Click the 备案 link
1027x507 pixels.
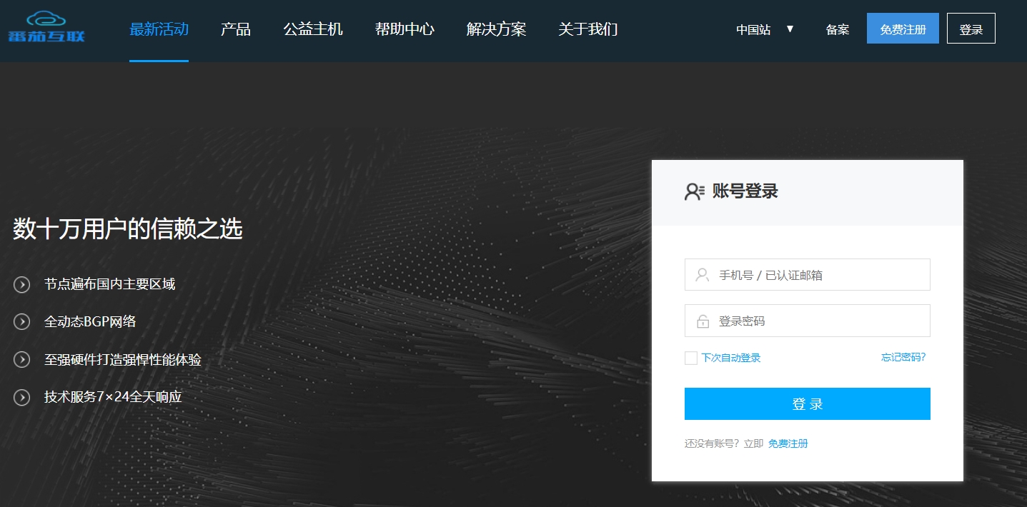point(837,29)
